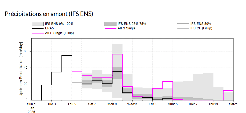Toggle the IFS ENS 0%-100% legend swatch
The height and width of the screenshot is (113, 246).
click(x=38, y=24)
